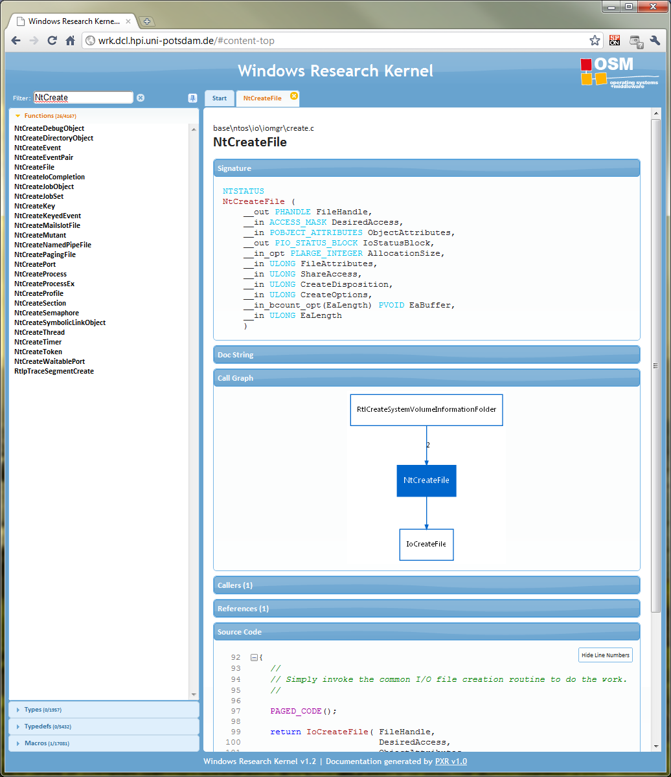Open NtCreateThread in the function list

[x=40, y=332]
